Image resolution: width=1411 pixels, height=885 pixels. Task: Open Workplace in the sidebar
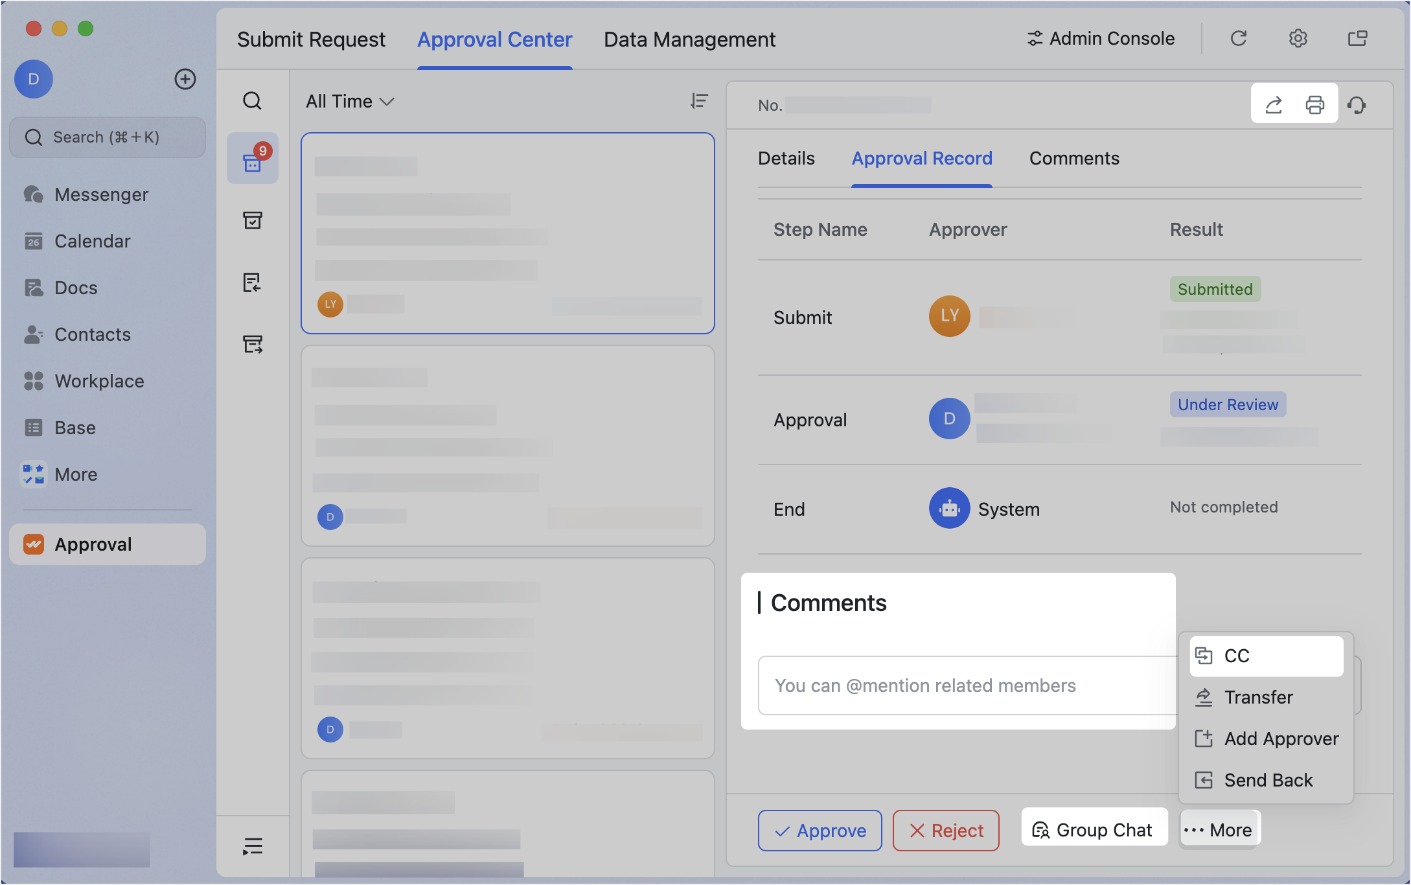tap(108, 381)
